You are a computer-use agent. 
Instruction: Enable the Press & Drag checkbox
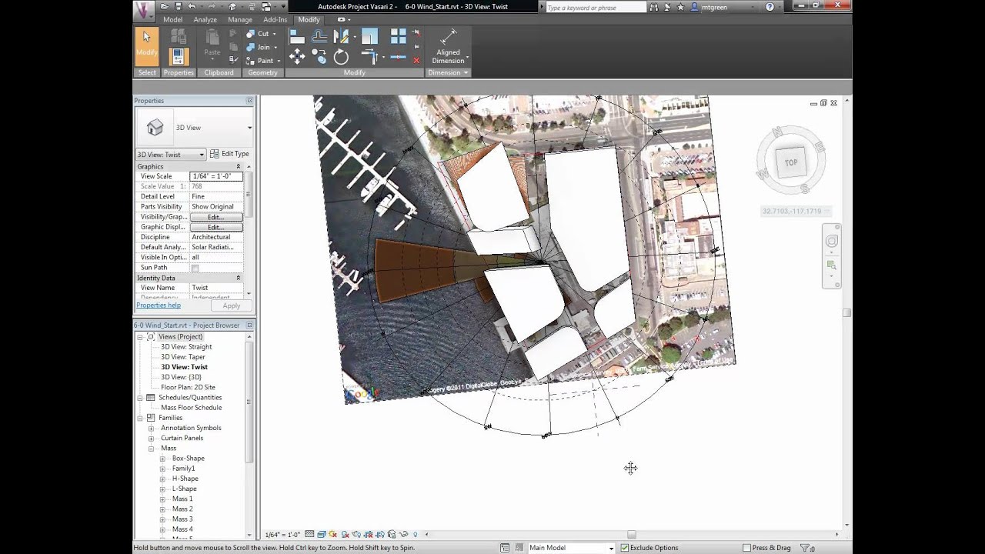[x=746, y=548]
